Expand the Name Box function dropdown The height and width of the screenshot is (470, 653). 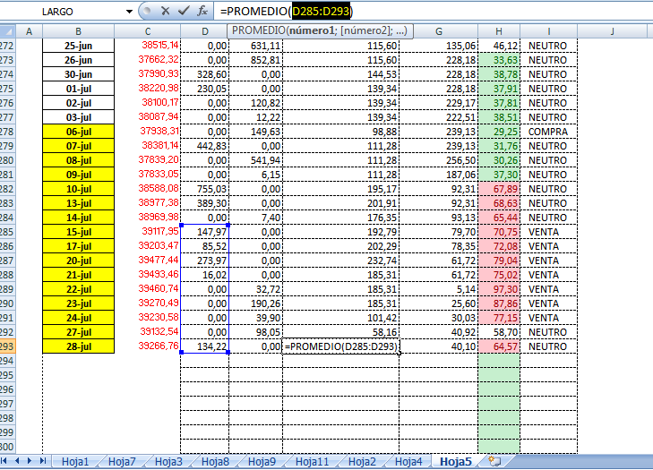click(130, 12)
